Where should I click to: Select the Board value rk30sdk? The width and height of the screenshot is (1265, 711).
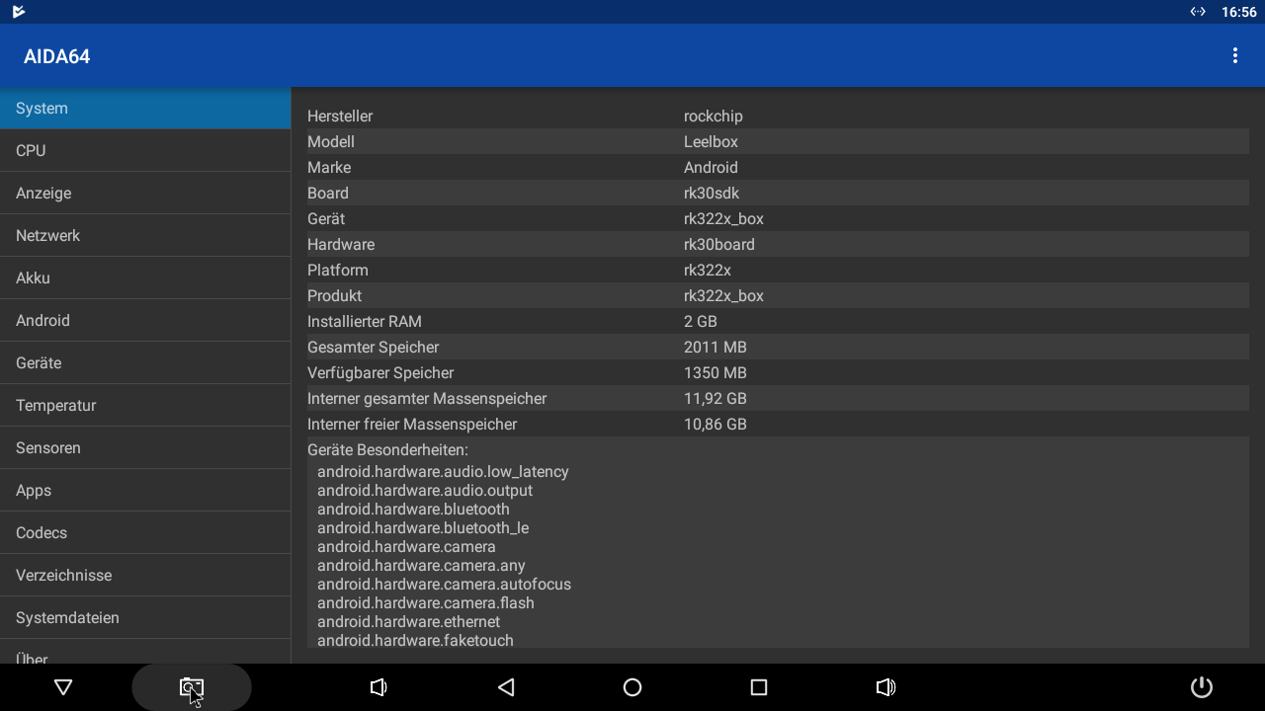(x=712, y=194)
